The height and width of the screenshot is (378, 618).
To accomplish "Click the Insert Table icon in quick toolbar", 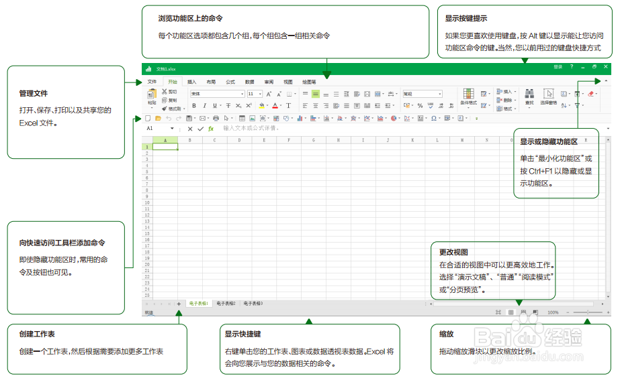I will pos(242,118).
